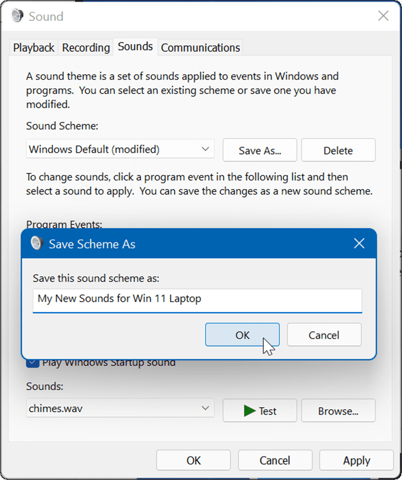
Task: Click the speaker icon on the Save Scheme As dialog
Action: [x=36, y=243]
